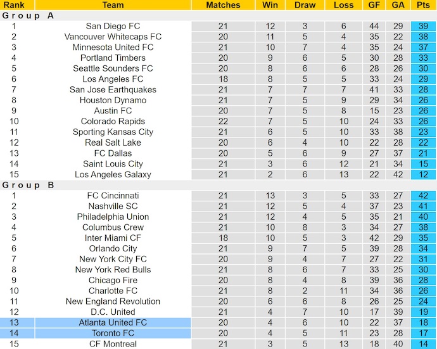This screenshot has height=349, width=437.
Task: Open the Vancouver Whitecaps FC team link
Action: pos(113,37)
